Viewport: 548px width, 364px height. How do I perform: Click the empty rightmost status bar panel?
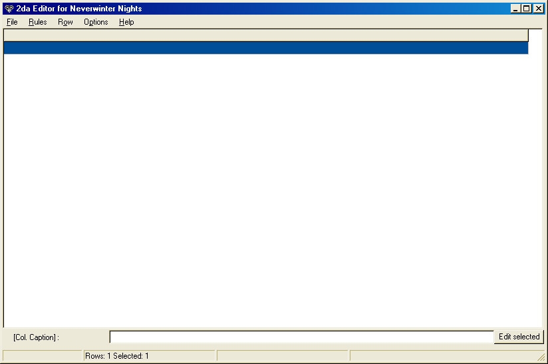[442, 356]
